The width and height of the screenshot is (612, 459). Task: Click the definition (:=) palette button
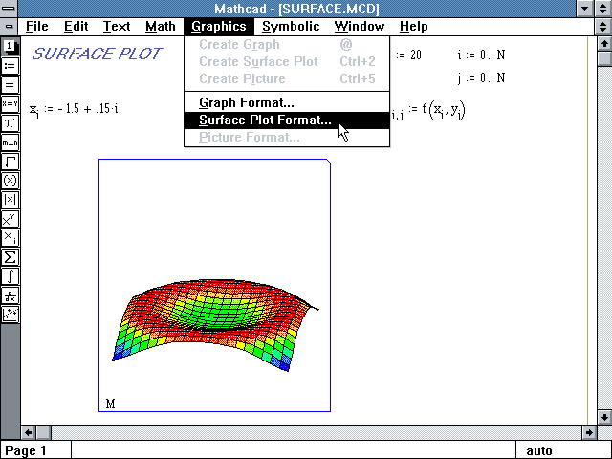pos(10,65)
